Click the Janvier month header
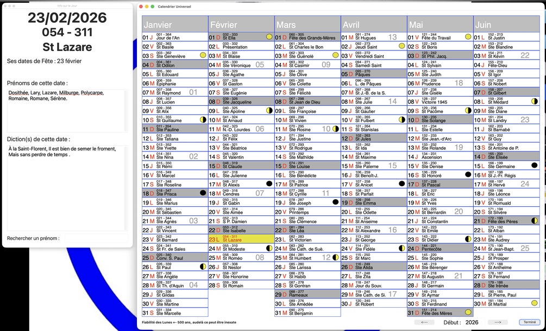The width and height of the screenshot is (546, 331). tap(175, 24)
